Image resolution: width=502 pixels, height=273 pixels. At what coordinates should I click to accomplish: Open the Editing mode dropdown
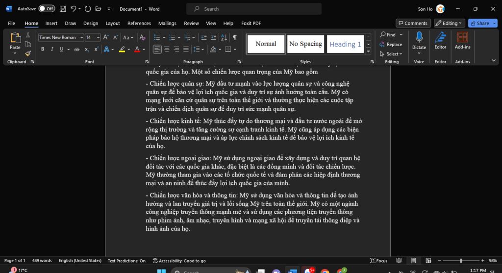click(450, 23)
